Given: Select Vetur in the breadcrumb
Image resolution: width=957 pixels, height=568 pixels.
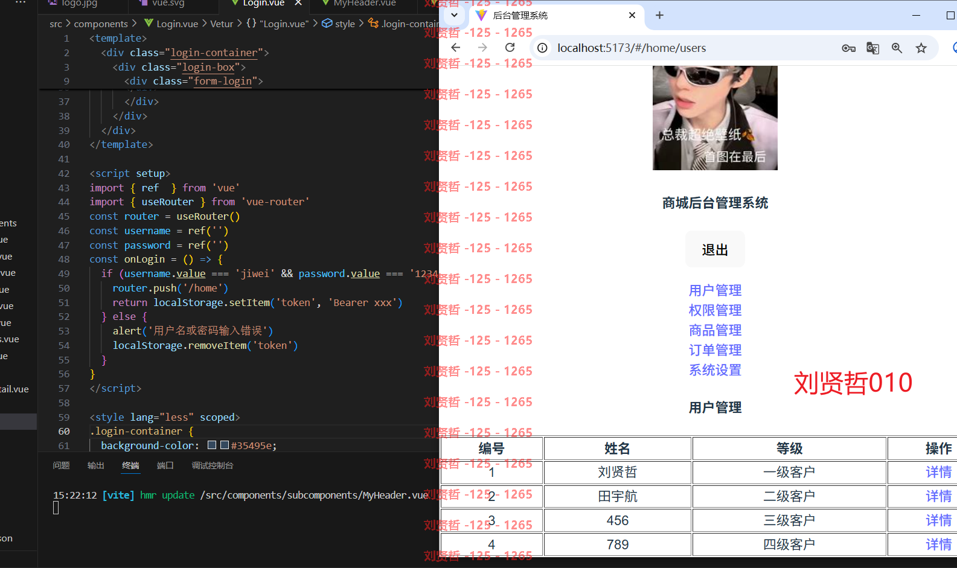Looking at the screenshot, I should tap(222, 24).
